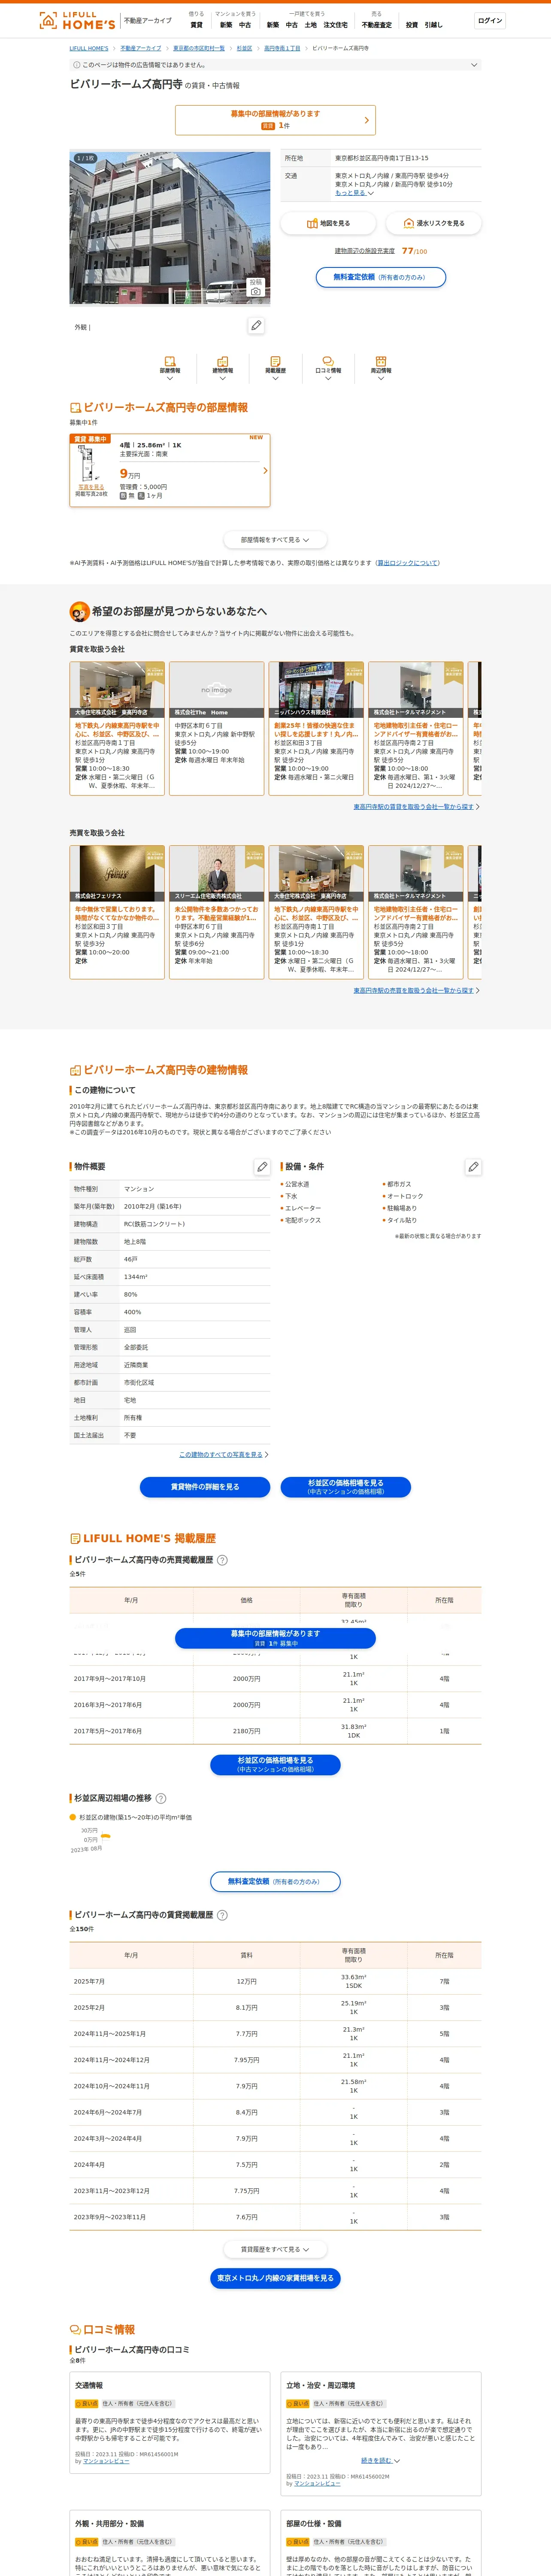Open 株式会社フェリナス sales company card
Image resolution: width=551 pixels, height=2576 pixels.
tap(117, 911)
